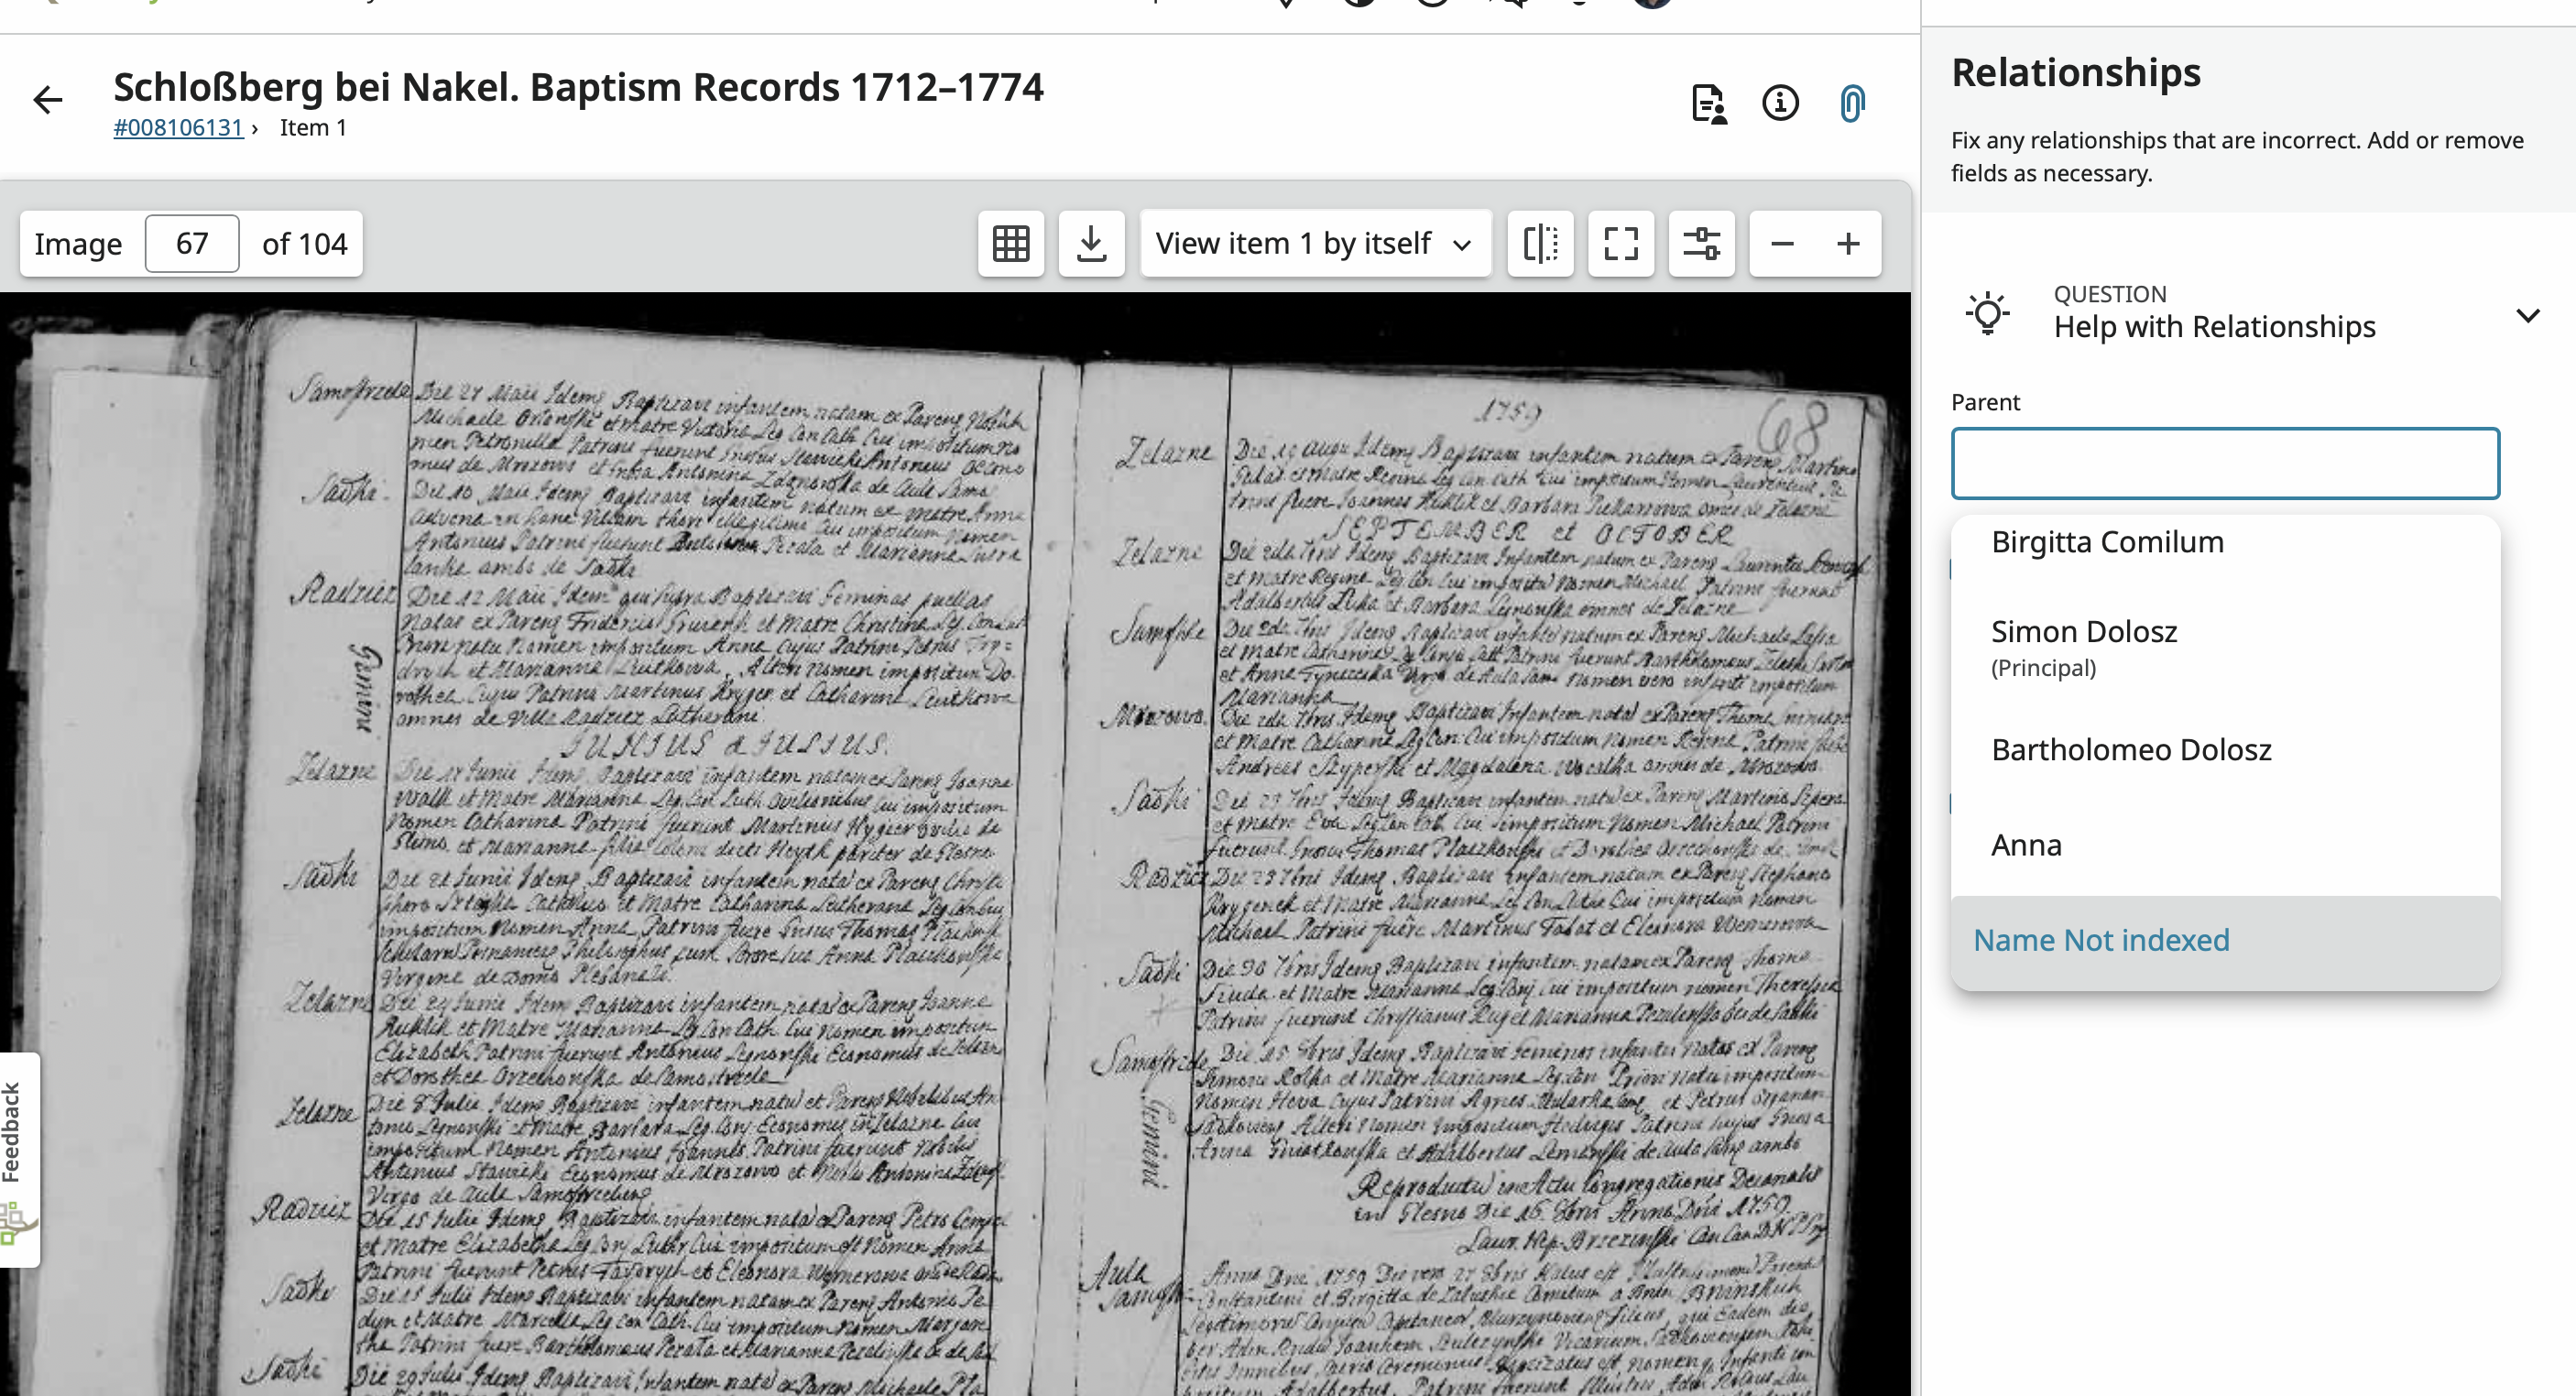Click the back arrow icon
Screen dimensions: 2576x1396
click(x=48, y=100)
